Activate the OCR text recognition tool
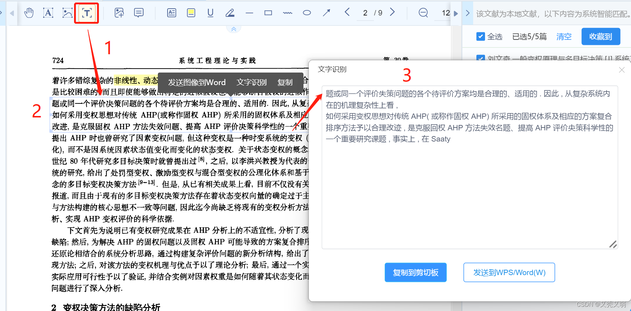This screenshot has height=311, width=631. click(87, 13)
